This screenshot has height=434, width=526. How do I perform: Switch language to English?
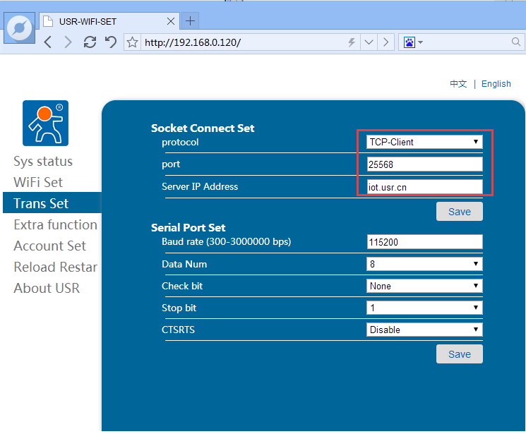coord(496,84)
